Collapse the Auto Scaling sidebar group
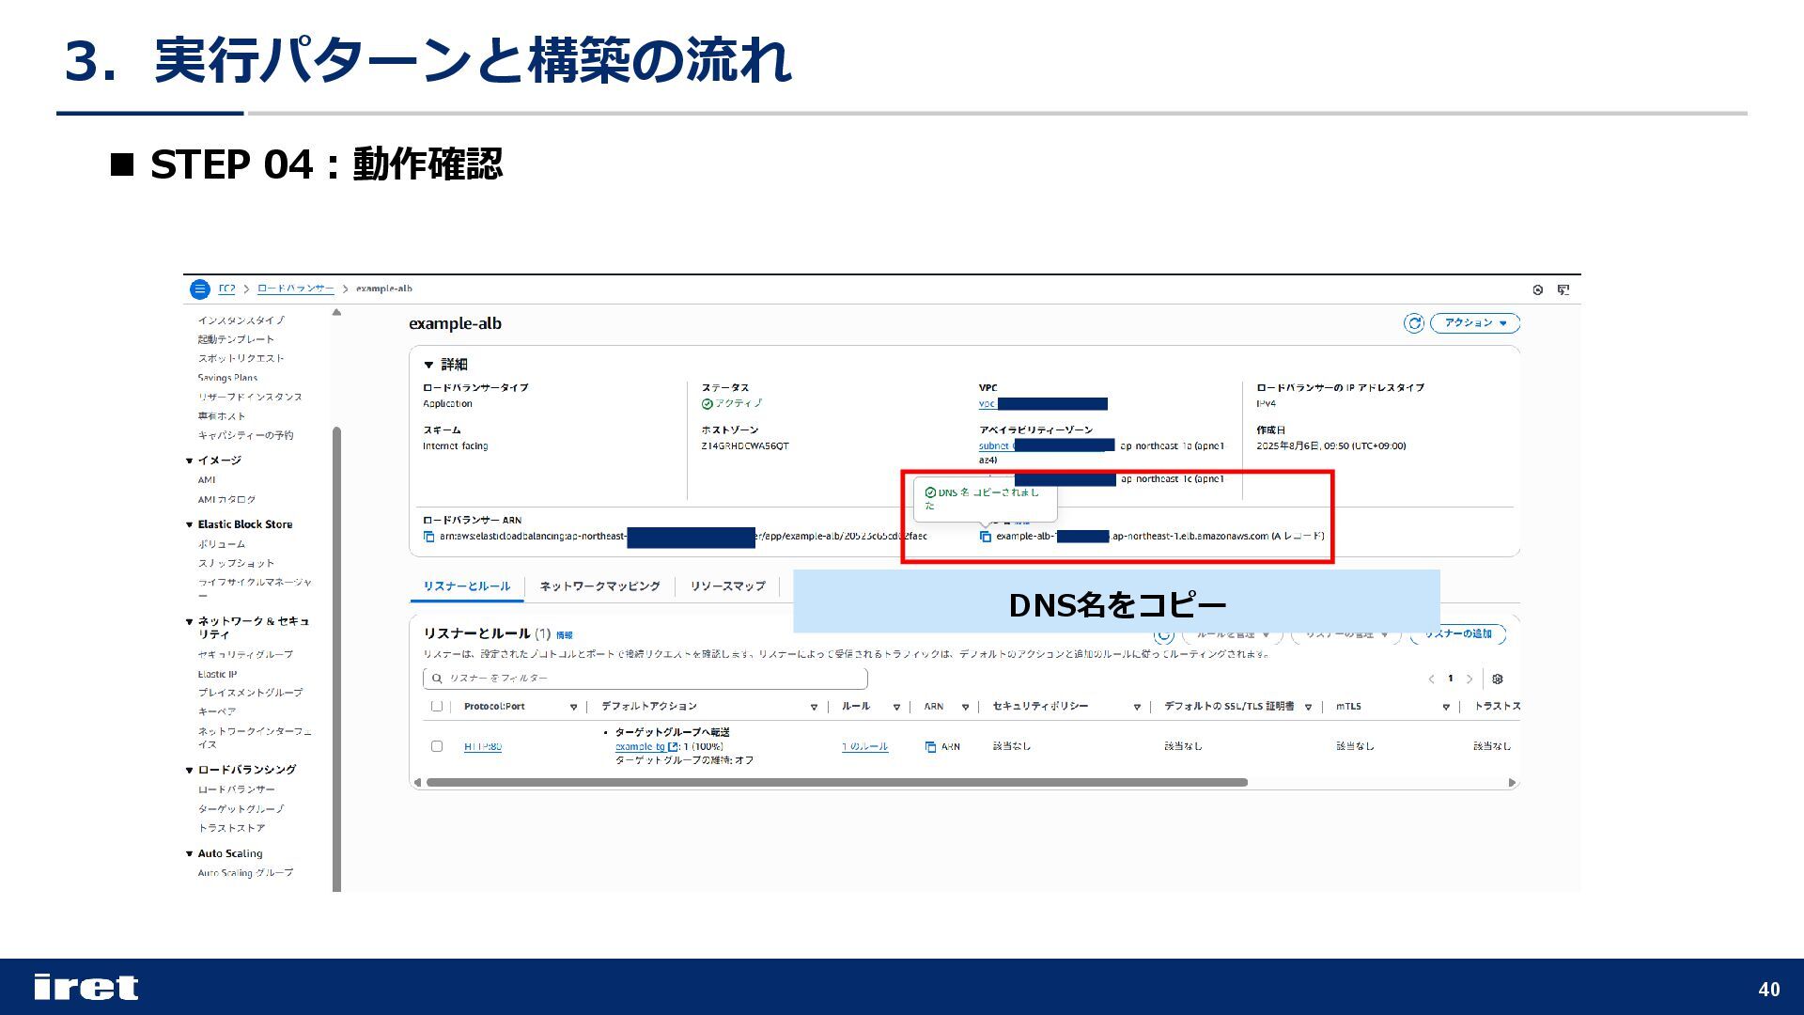Image resolution: width=1804 pixels, height=1015 pixels. pos(189,854)
